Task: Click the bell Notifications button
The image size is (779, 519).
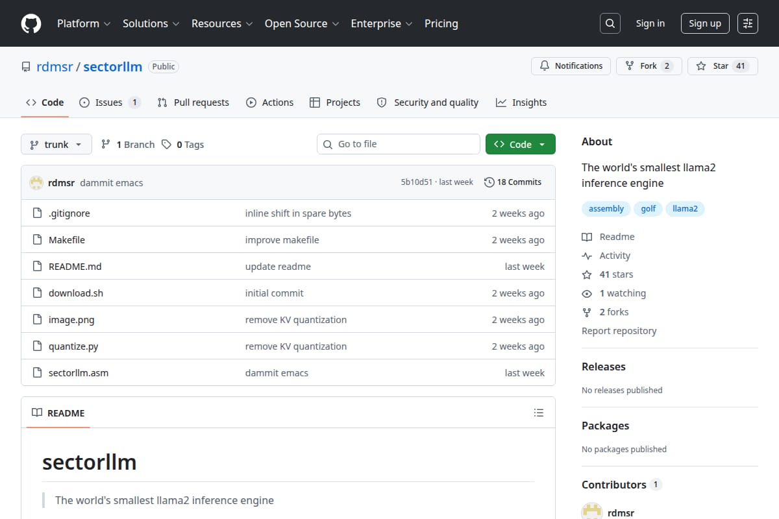Action: (x=571, y=66)
